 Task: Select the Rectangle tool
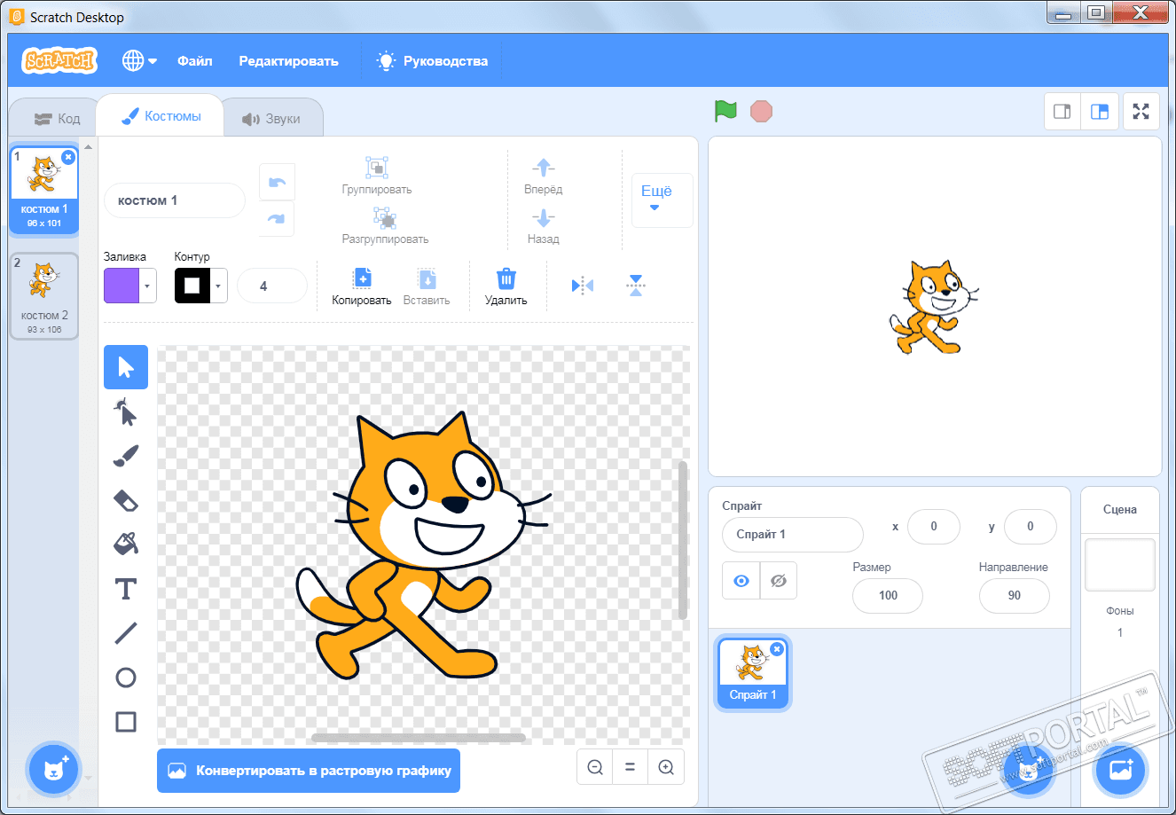[126, 722]
